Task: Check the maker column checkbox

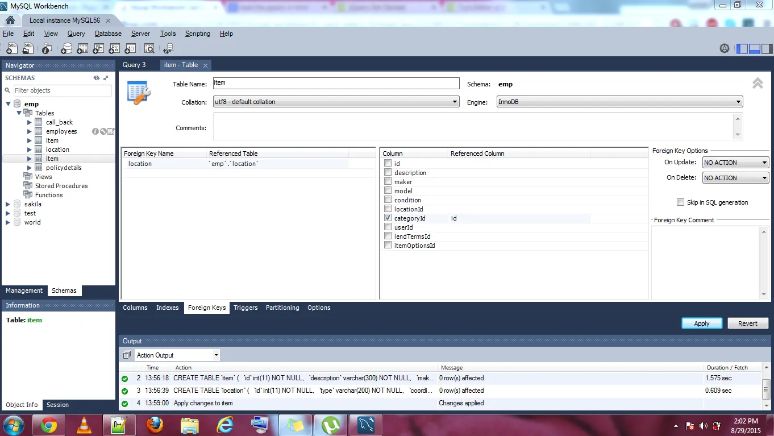Action: click(x=388, y=181)
